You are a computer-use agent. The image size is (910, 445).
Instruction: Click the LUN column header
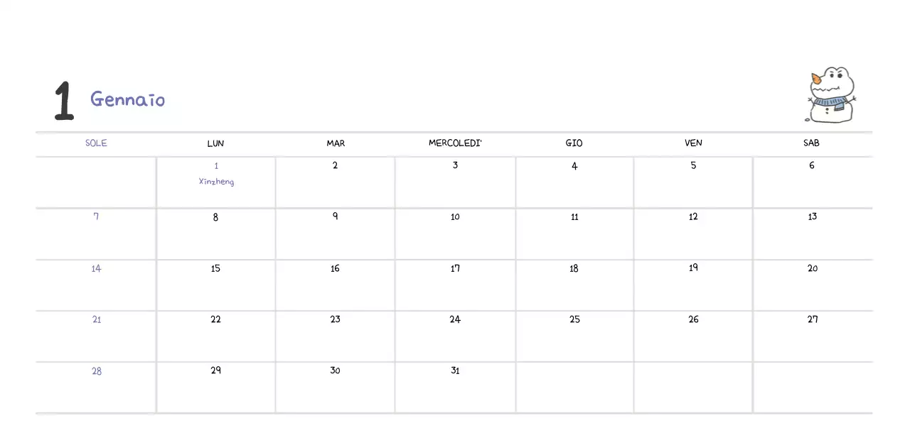point(215,143)
